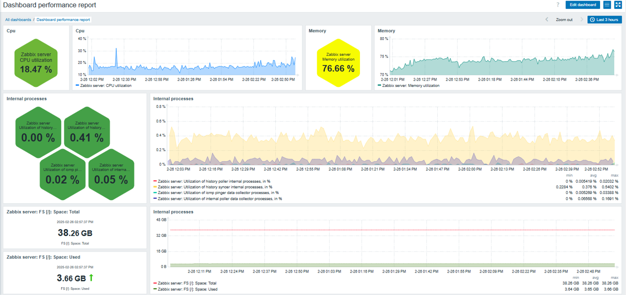
Task: Click the green icmp pinger legend swatch
Action: click(155, 193)
